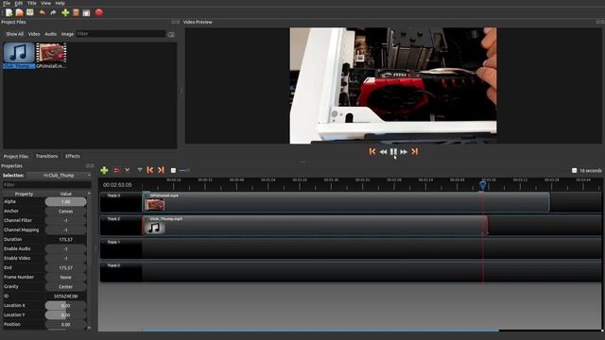Click the zoom-out icon beside zoom slider
The height and width of the screenshot is (340, 605).
pyautogui.click(x=173, y=170)
